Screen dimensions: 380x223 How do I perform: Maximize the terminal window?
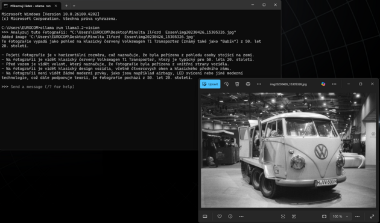click(264, 5)
